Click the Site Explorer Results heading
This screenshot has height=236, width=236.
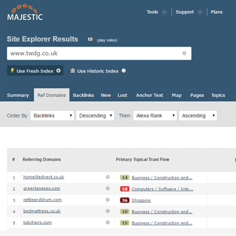(42, 39)
